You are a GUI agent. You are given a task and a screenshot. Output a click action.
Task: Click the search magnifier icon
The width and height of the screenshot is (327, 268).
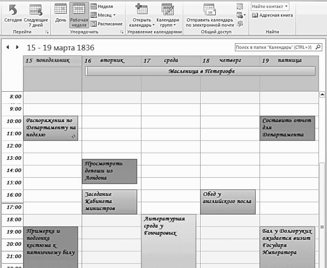(318, 47)
